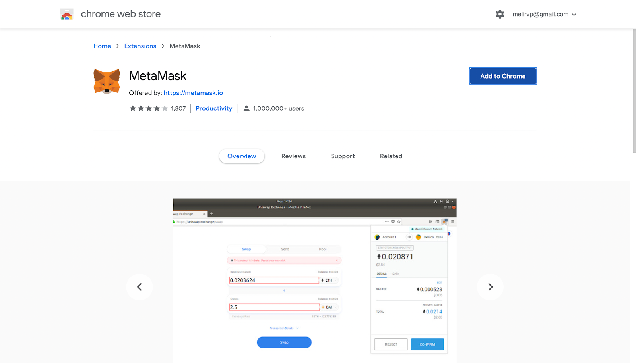Click Add to Chrome button
Viewport: 636px width, 363px height.
[503, 76]
